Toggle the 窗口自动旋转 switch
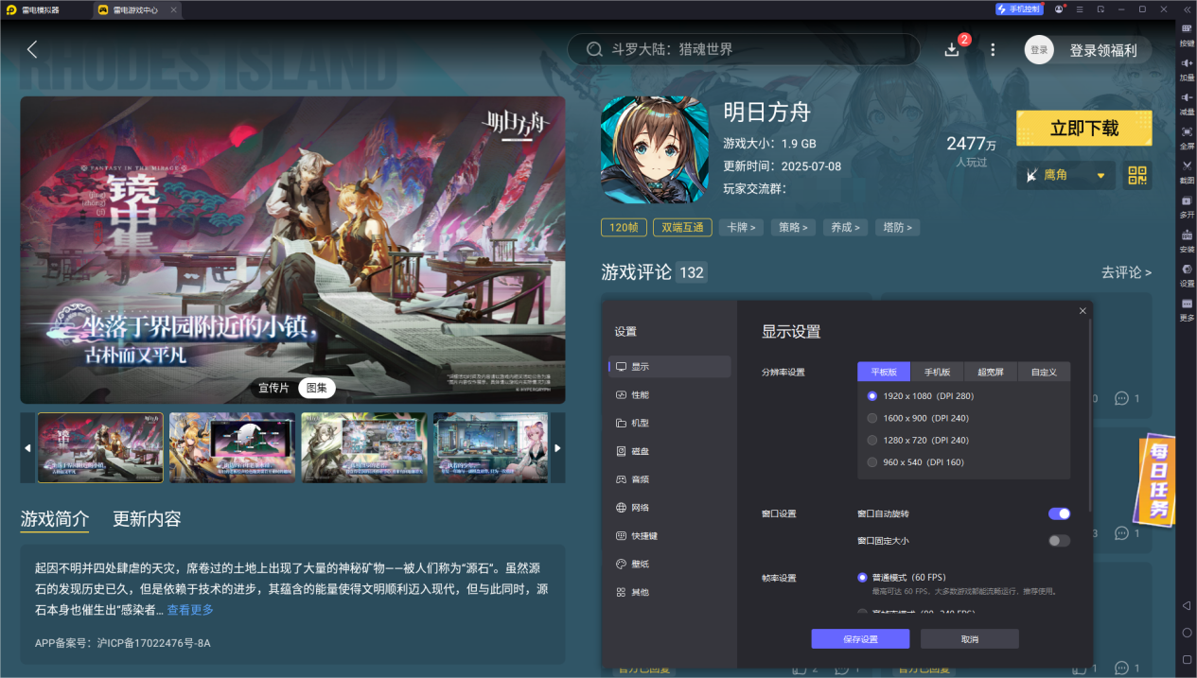 (1059, 513)
